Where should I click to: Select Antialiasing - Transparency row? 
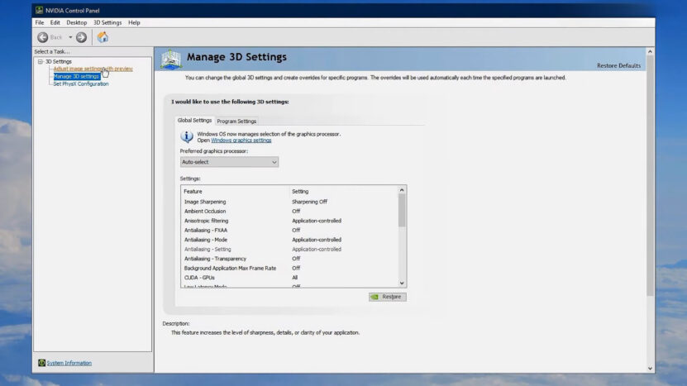tap(289, 259)
